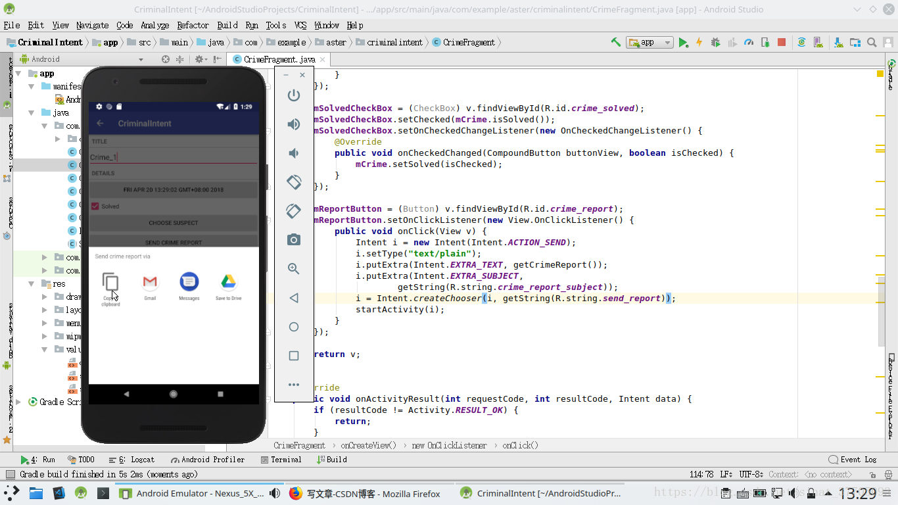Image resolution: width=898 pixels, height=505 pixels.
Task: Click the editor vertical scrollbar thumb
Action: (882, 311)
